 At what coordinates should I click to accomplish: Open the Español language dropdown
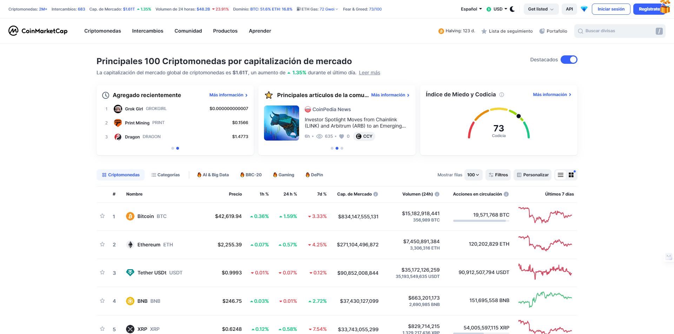[x=470, y=9]
